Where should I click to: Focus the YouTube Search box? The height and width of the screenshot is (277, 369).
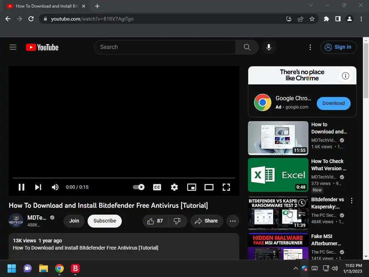(x=165, y=47)
